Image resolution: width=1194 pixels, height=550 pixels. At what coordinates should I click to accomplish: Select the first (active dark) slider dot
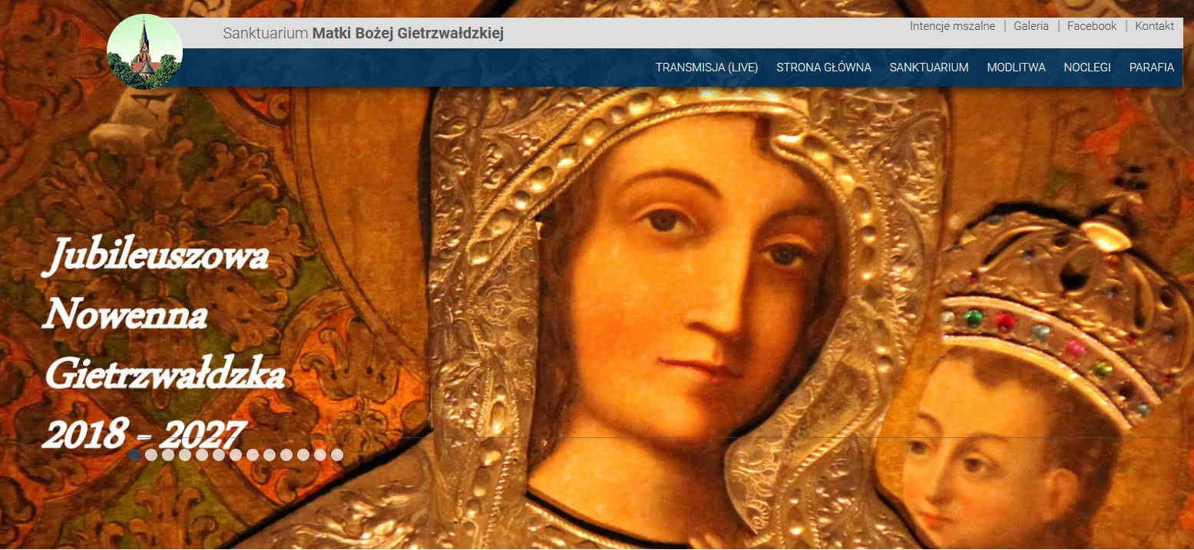134,455
